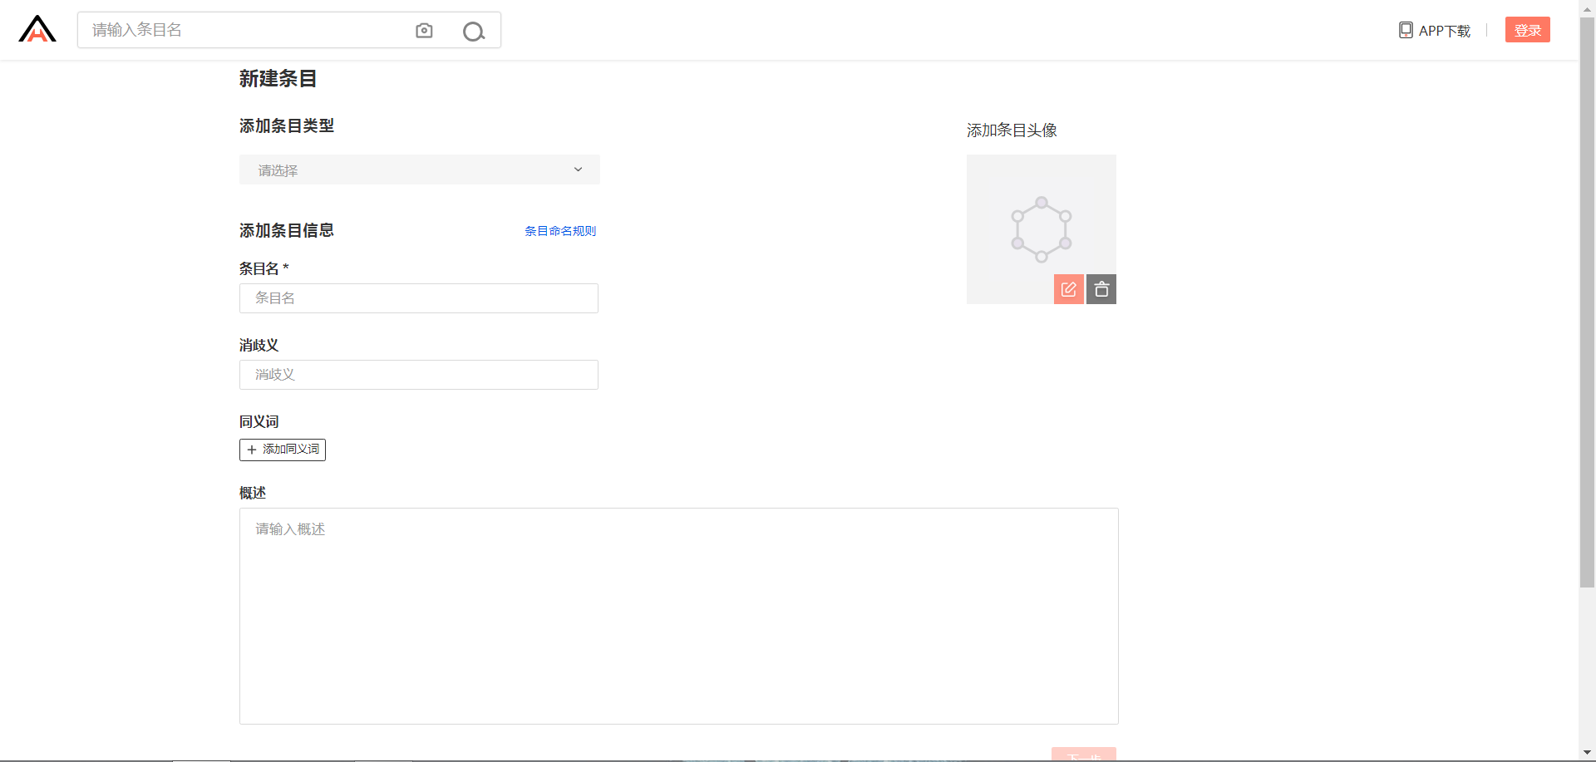Open image search via camera icon

tap(424, 31)
